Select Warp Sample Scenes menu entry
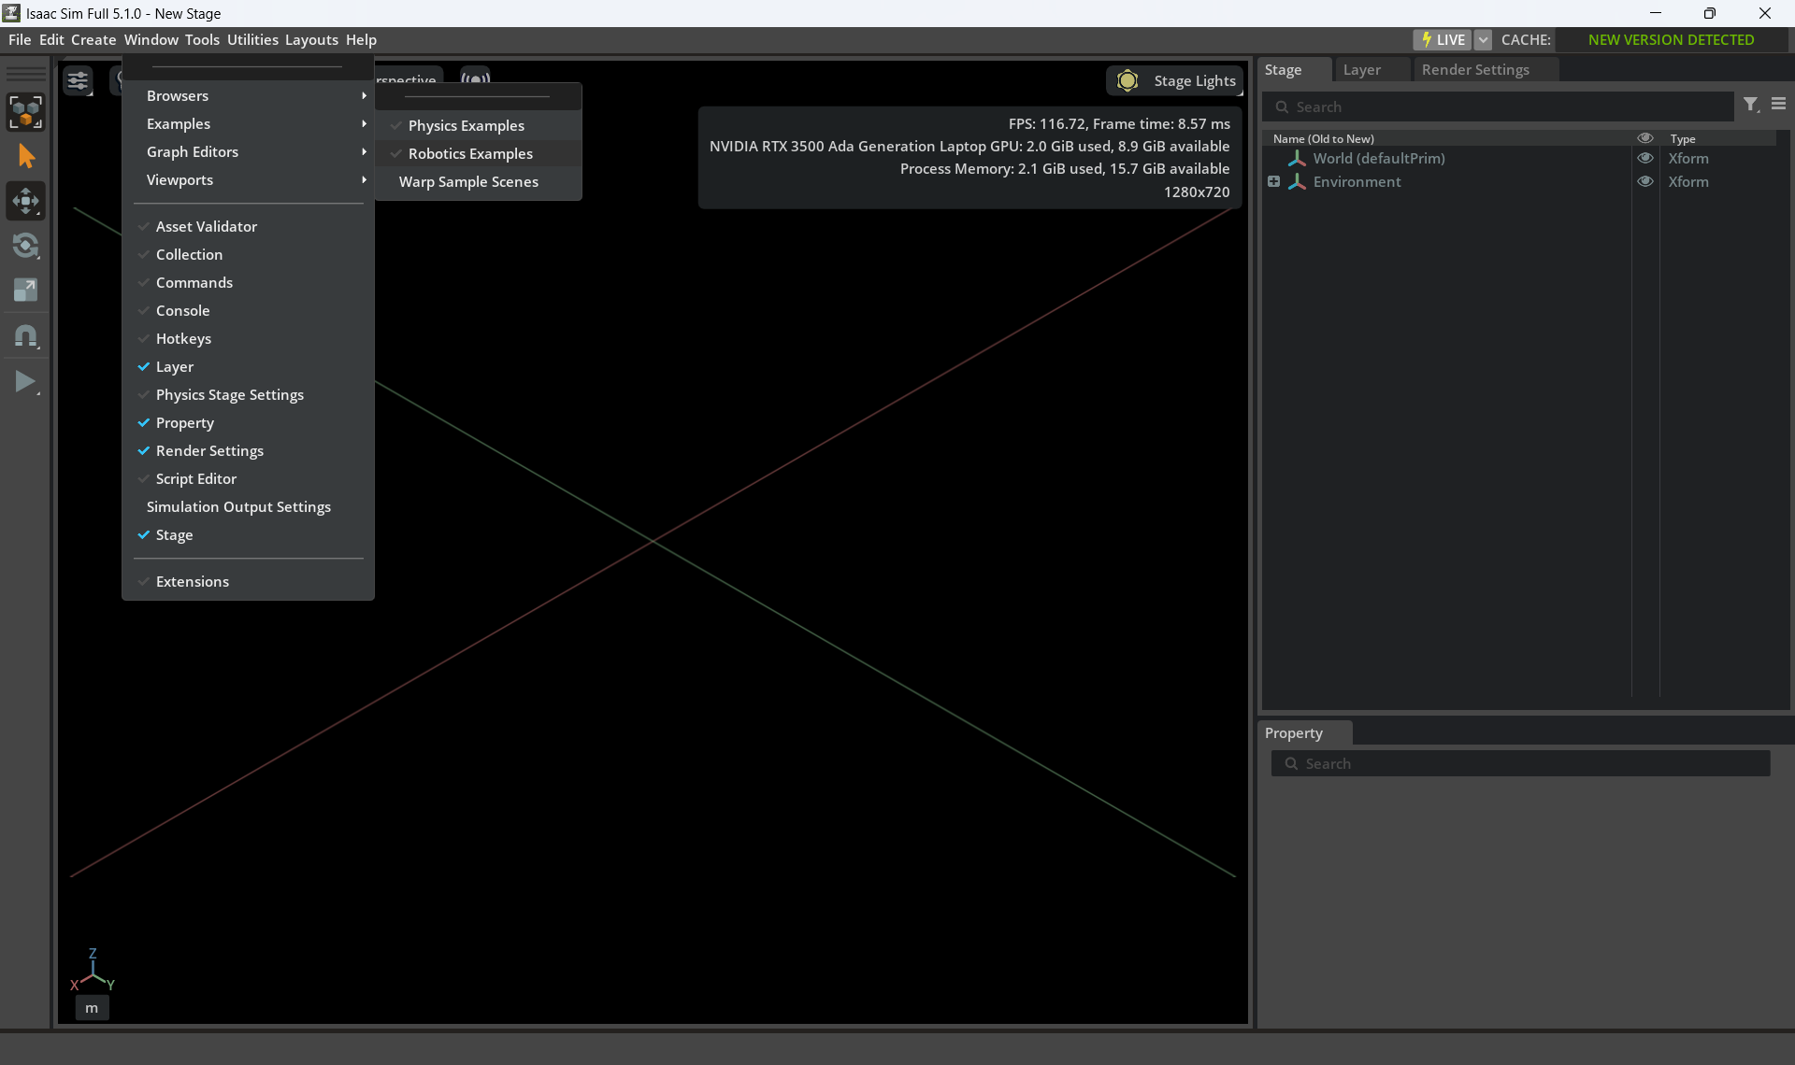The image size is (1795, 1065). click(468, 182)
